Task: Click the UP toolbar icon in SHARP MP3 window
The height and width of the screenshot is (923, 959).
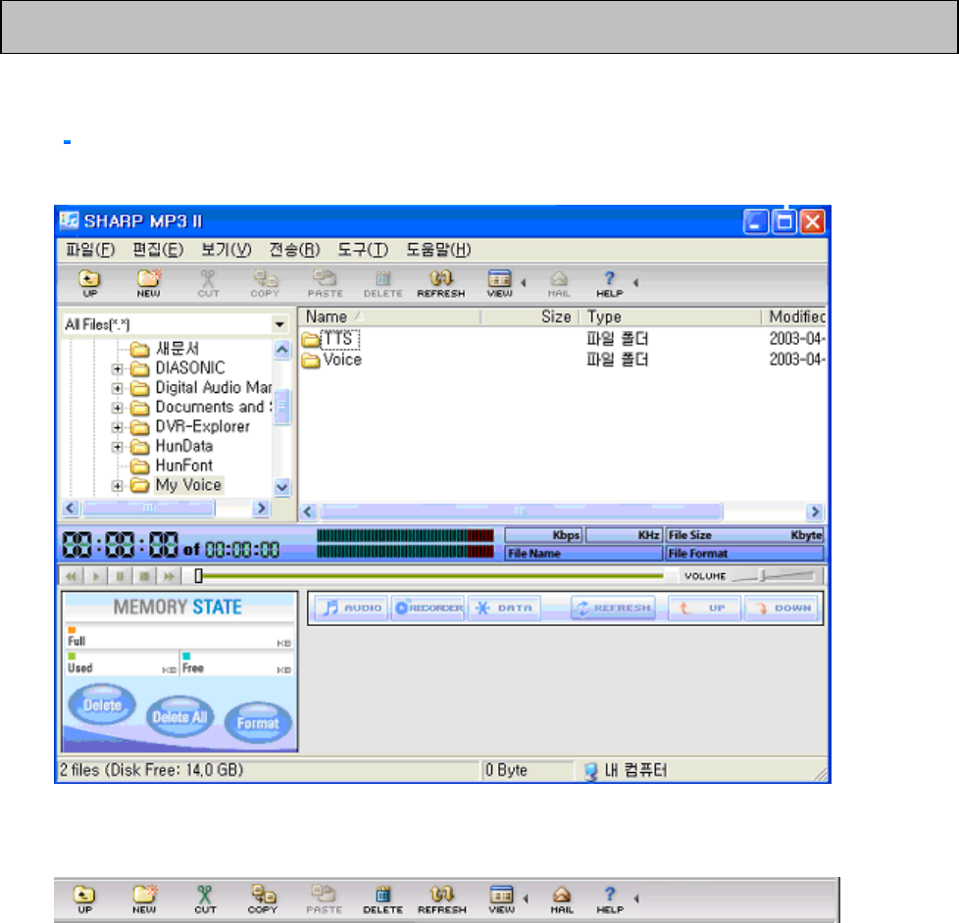Action: [x=89, y=283]
